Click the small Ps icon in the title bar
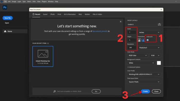This screenshot has width=180, height=101. pyautogui.click(x=2, y=1)
